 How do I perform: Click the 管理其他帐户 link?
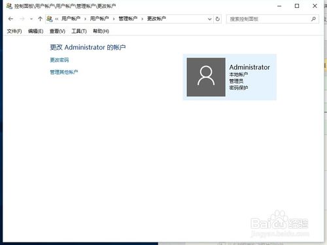point(64,72)
